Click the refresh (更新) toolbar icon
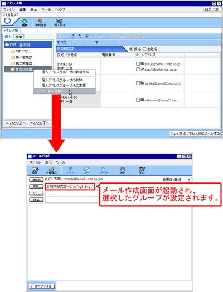 pyautogui.click(x=25, y=23)
